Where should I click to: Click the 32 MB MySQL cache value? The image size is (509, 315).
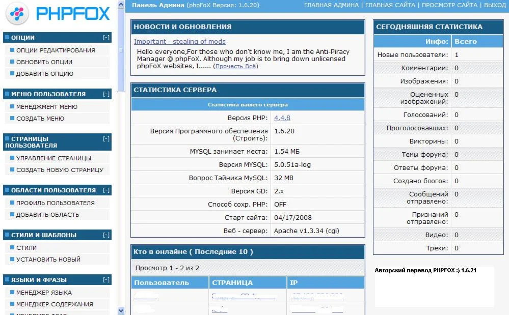284,178
